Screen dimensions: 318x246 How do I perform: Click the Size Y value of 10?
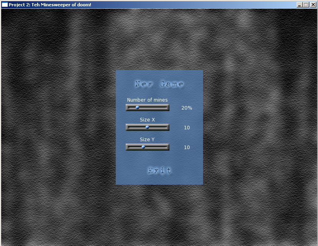tap(187, 147)
